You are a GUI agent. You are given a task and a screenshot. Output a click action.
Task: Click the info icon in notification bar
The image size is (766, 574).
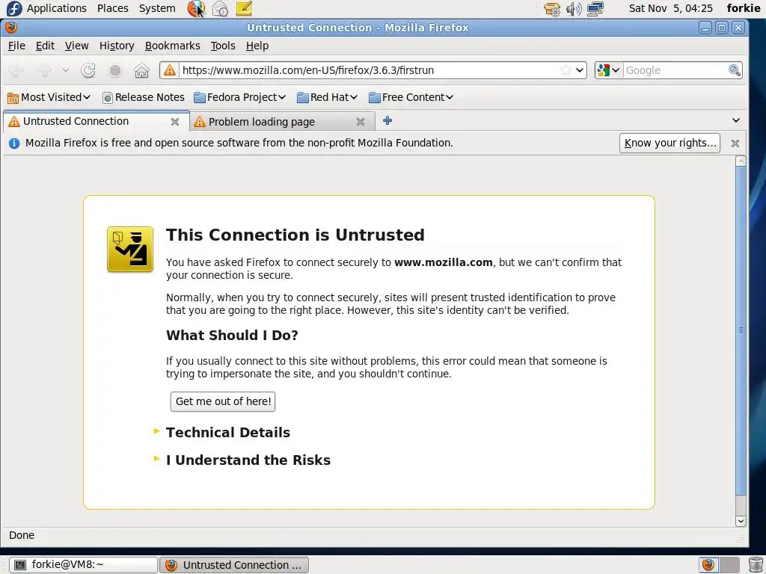14,143
